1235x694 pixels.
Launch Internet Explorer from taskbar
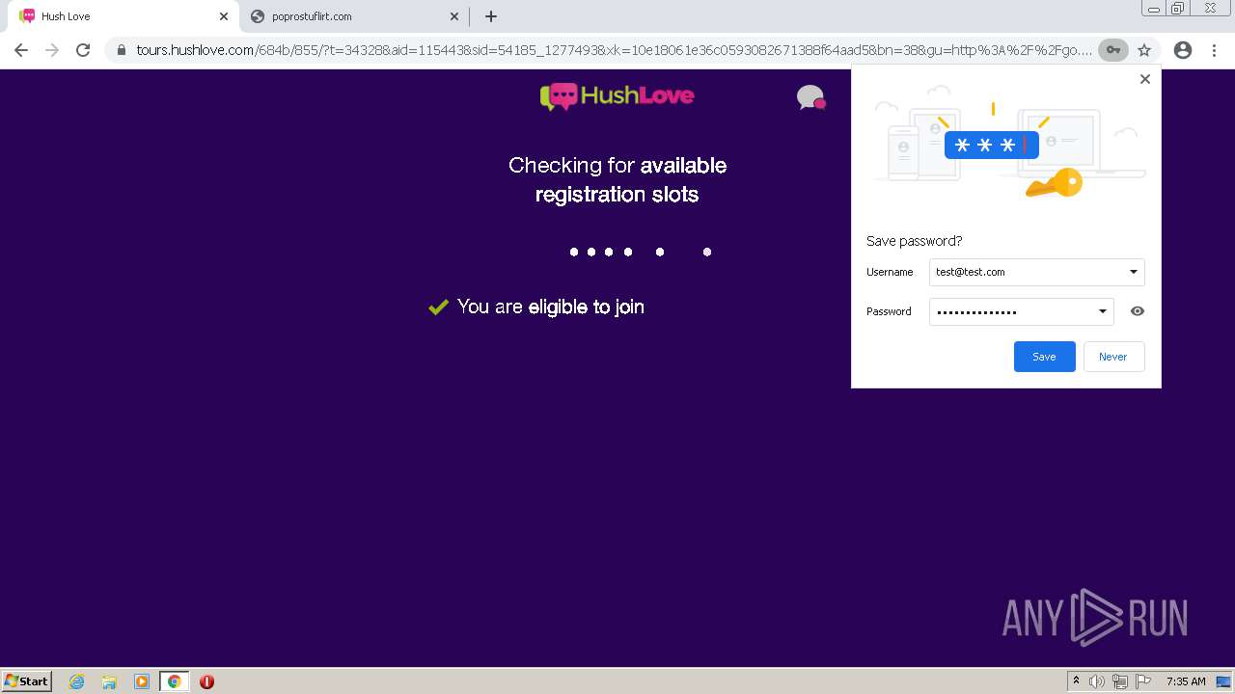(x=77, y=681)
